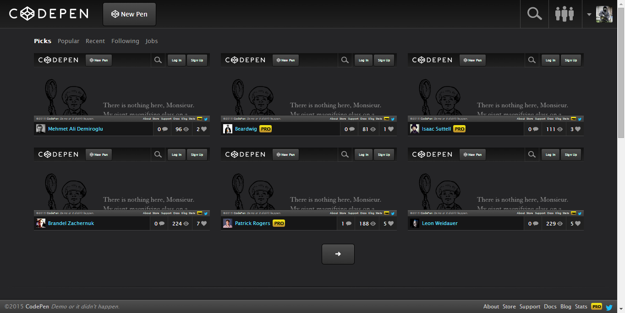Click the CodePen link in footer copyright
This screenshot has height=313, width=625.
pyautogui.click(x=38, y=307)
